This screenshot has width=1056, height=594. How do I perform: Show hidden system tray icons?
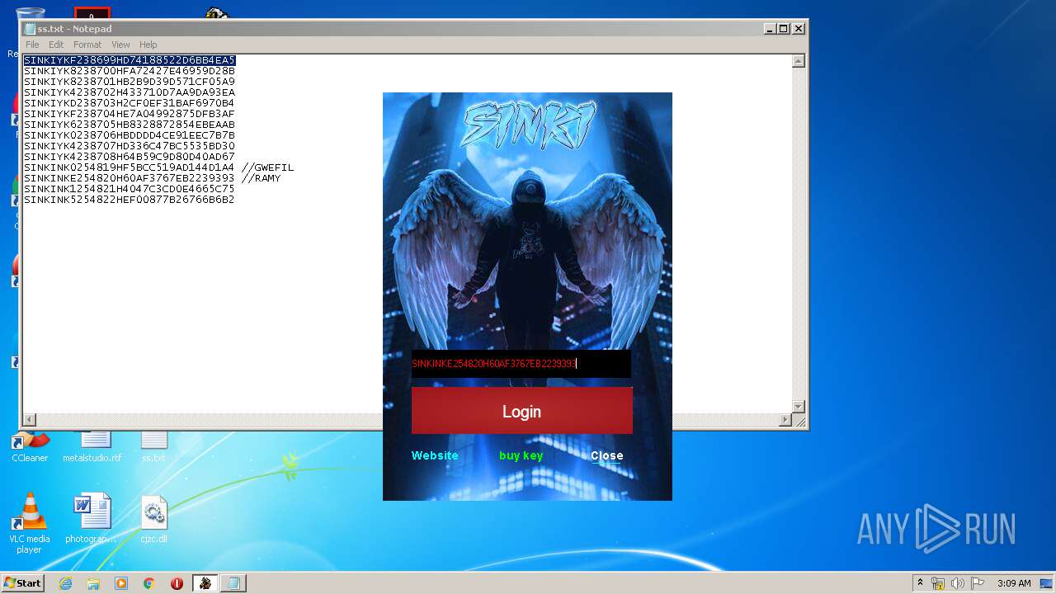coord(920,582)
